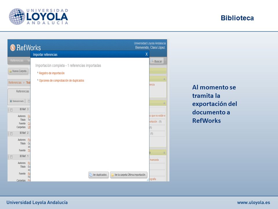
Task: Open Opciones de comprobación de duplicados link
Action: click(61, 80)
